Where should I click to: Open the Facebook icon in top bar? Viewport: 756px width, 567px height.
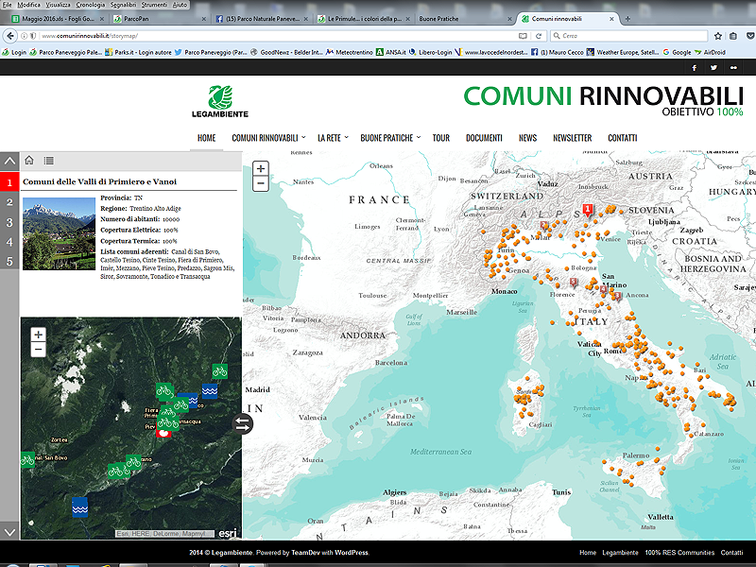(x=694, y=67)
